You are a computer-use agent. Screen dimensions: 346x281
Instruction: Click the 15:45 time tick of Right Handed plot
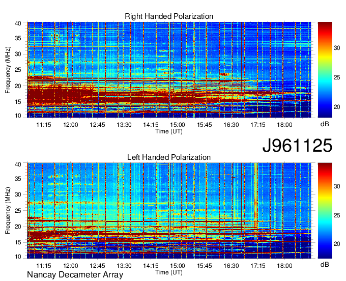205,125
